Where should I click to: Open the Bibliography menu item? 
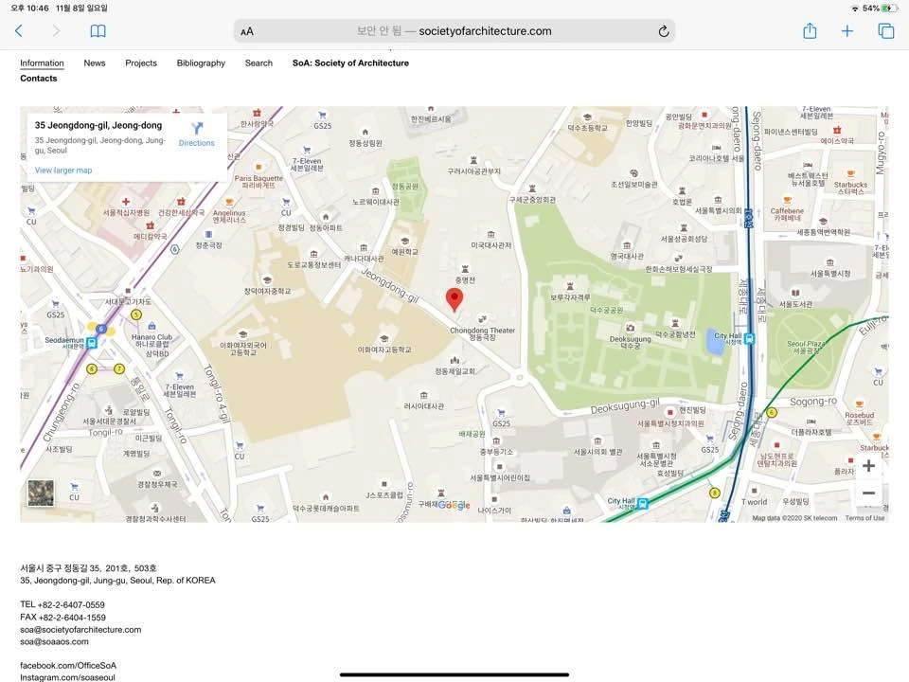(201, 63)
